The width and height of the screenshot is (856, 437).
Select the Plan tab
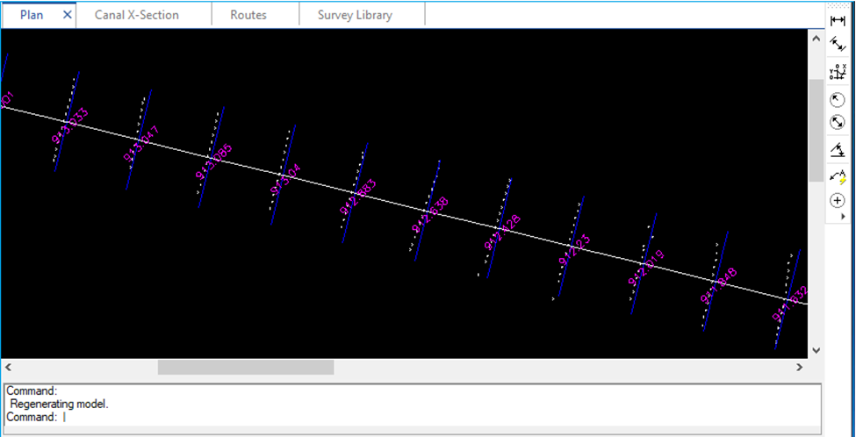click(x=32, y=15)
